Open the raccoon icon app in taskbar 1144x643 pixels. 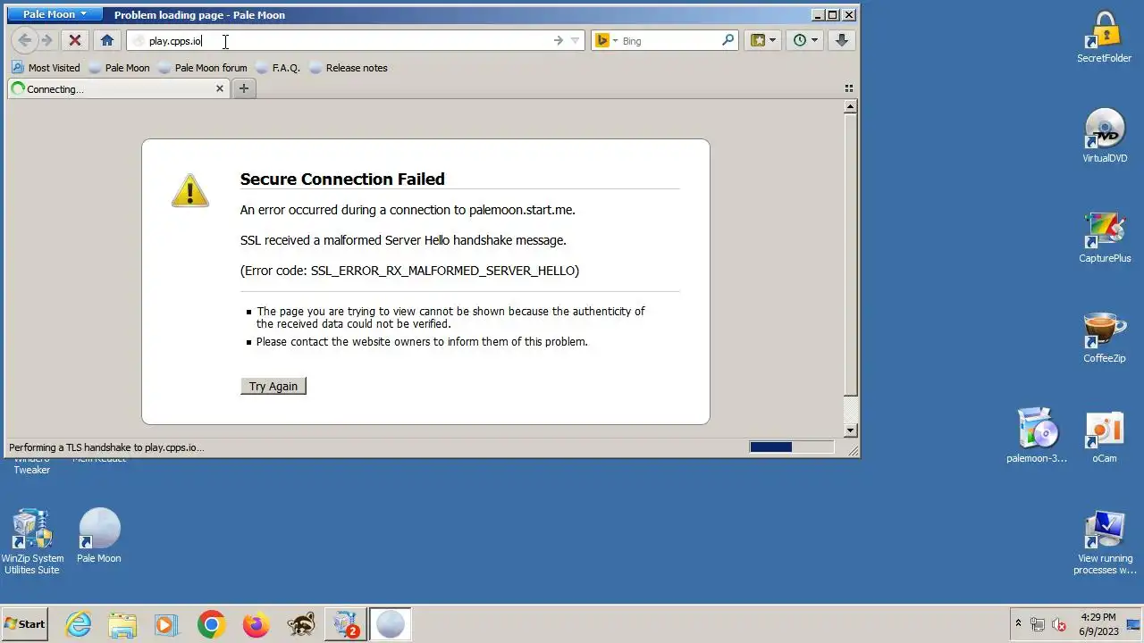300,624
